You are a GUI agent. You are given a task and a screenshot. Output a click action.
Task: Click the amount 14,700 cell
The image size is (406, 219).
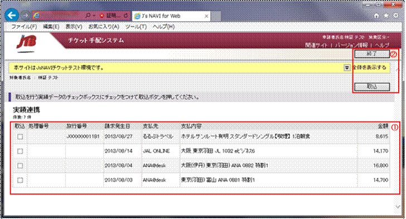pos(380,180)
